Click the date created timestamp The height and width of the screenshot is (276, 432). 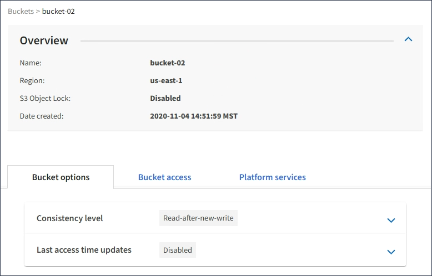tap(194, 116)
